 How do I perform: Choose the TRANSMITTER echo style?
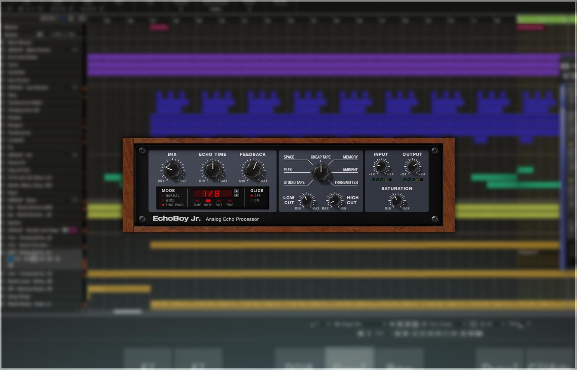(x=346, y=182)
